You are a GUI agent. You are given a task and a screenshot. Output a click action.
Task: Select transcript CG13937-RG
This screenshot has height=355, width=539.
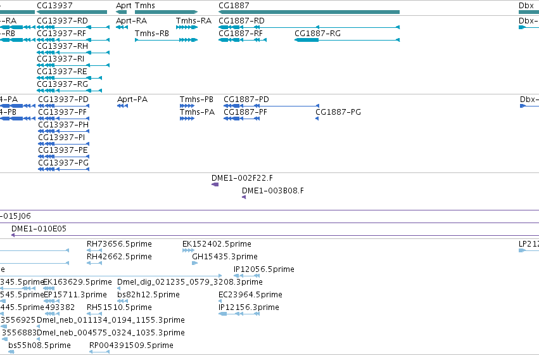70,91
